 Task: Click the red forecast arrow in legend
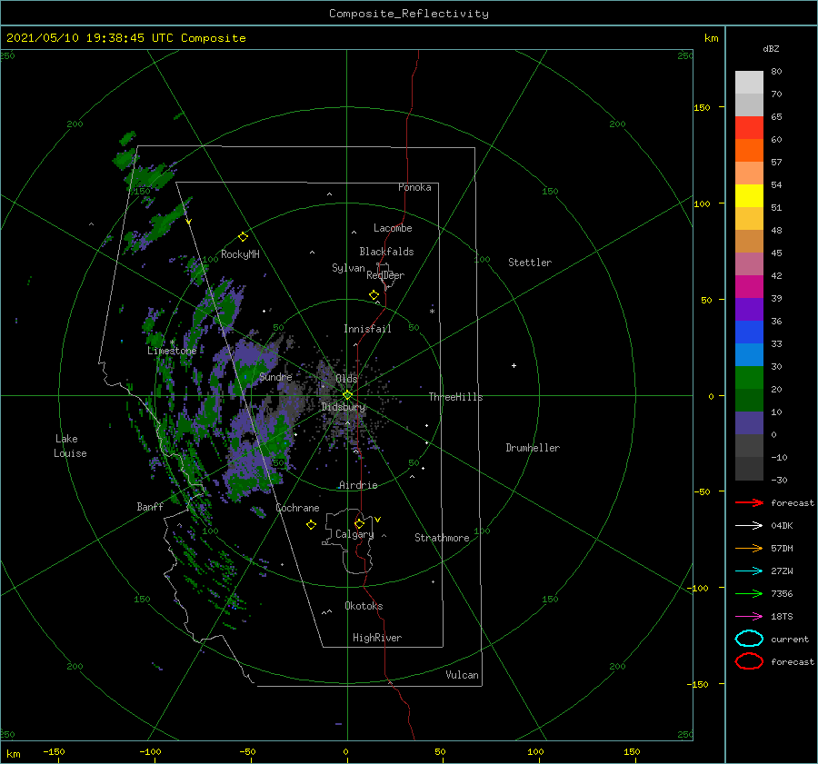coord(749,502)
